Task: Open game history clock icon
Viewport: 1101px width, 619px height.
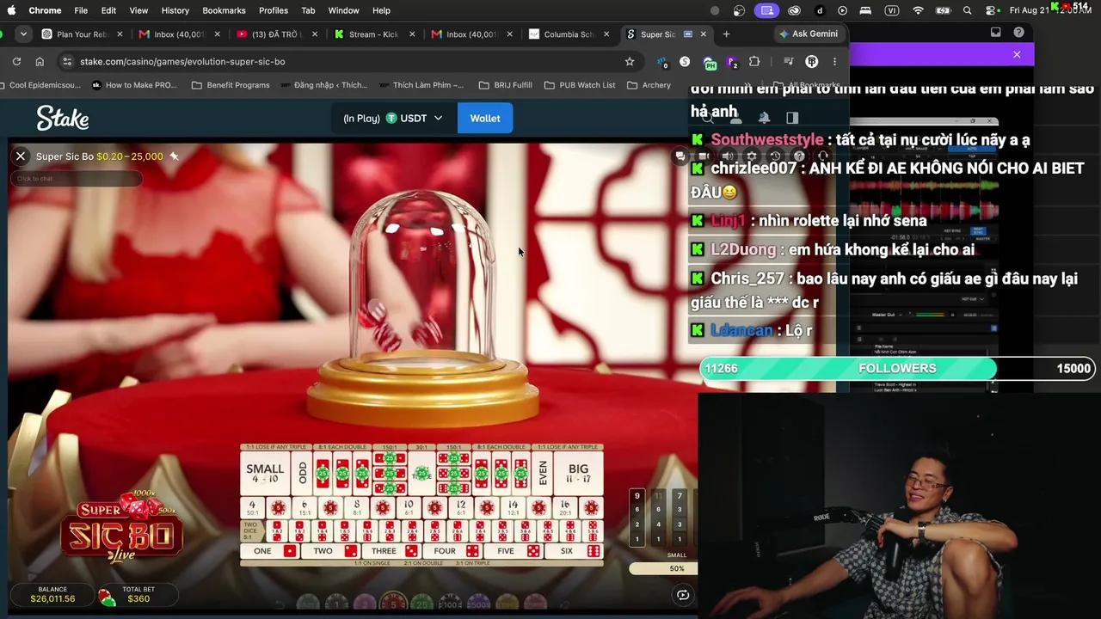Action: (x=775, y=156)
